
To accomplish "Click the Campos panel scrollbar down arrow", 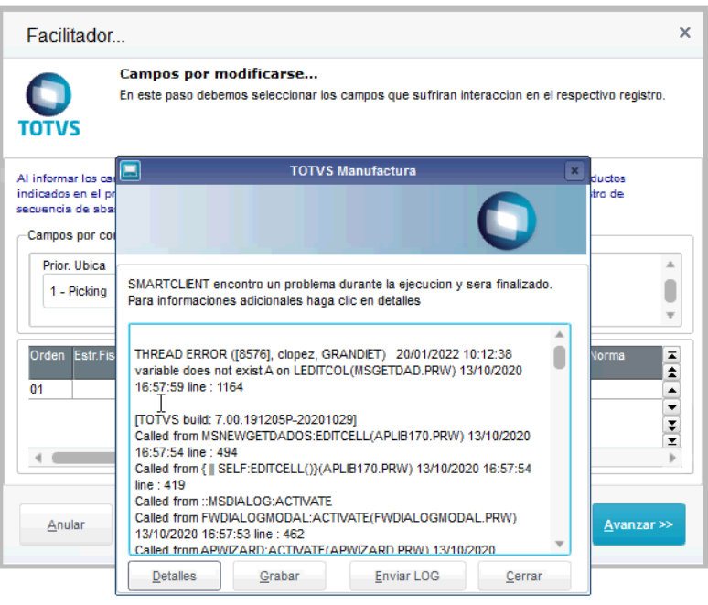I will tap(670, 315).
